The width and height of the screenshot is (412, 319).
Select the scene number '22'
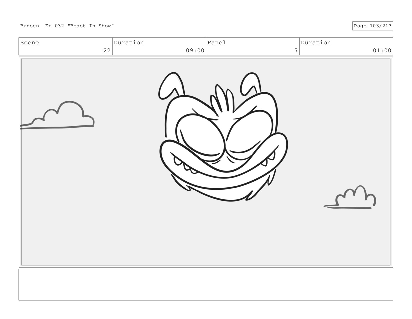(x=107, y=50)
